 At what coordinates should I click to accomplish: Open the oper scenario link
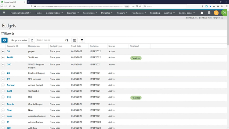click(x=9, y=116)
